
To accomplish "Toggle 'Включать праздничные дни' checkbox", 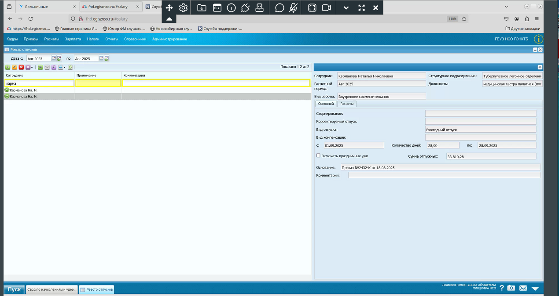I will [318, 155].
